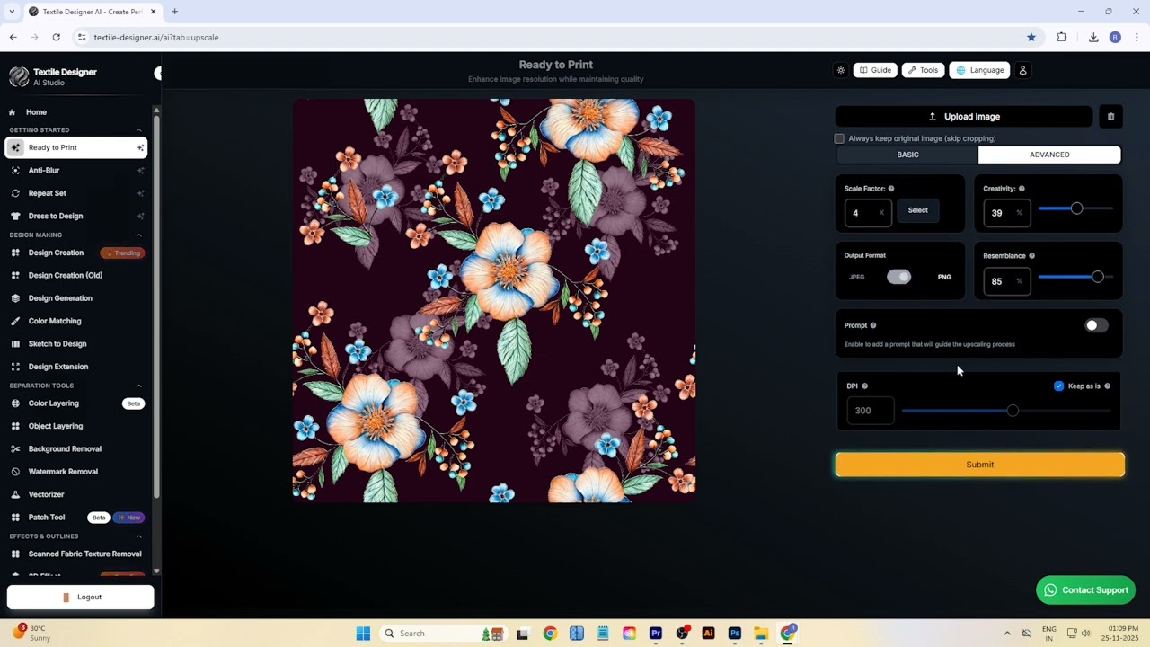Click the Creativity percentage field
The height and width of the screenshot is (647, 1150).
click(1006, 213)
